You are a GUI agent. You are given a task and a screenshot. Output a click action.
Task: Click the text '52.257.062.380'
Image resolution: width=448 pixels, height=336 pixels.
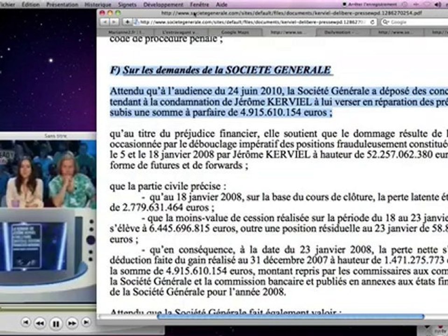[x=399, y=154]
